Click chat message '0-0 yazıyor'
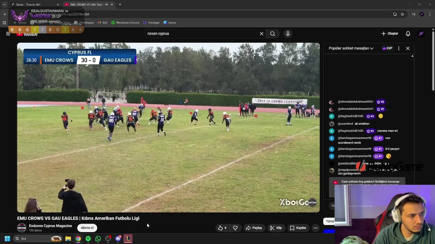Image resolution: width=435 pixels, height=244 pixels. click(x=392, y=149)
